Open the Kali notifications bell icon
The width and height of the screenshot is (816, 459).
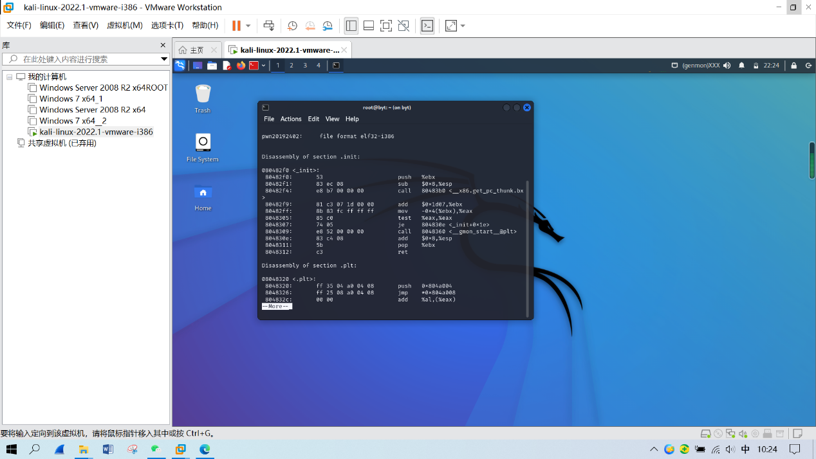[741, 66]
